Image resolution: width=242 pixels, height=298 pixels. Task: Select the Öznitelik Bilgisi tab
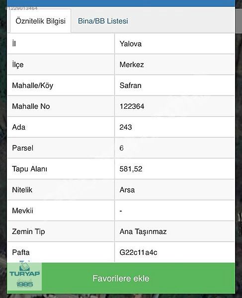(x=40, y=21)
